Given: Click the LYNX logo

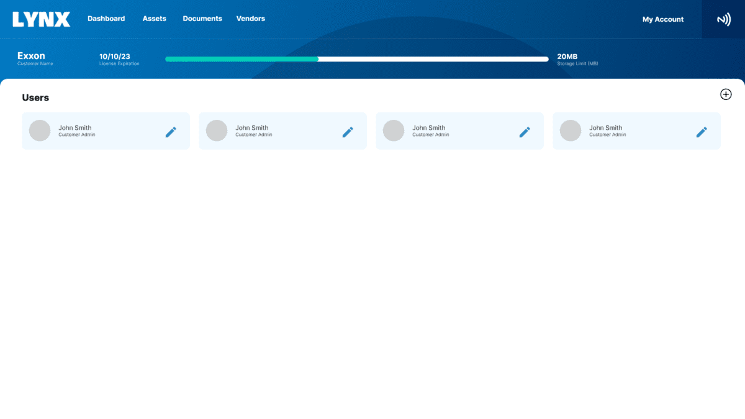Looking at the screenshot, I should tap(42, 19).
